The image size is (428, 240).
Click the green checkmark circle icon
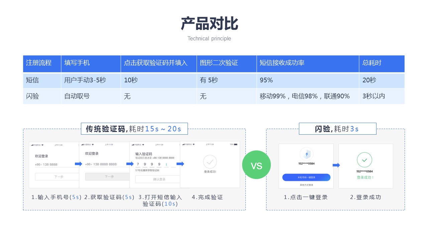pyautogui.click(x=364, y=160)
